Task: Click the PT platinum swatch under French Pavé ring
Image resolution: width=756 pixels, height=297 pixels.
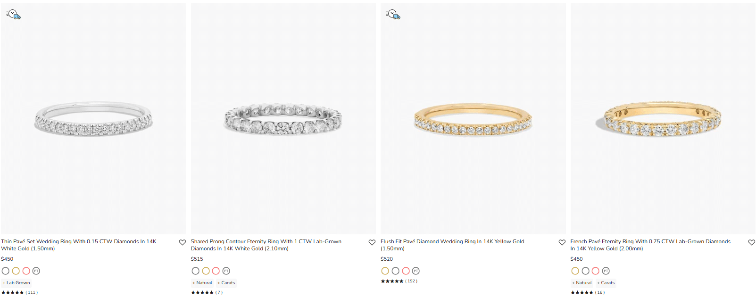Action: coord(606,271)
